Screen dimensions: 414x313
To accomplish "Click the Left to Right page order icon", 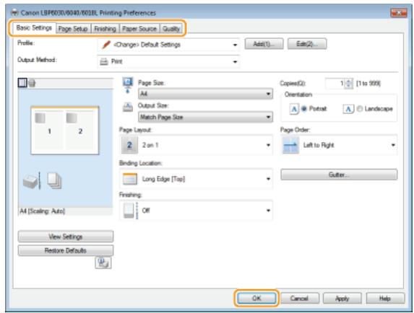I will click(290, 145).
